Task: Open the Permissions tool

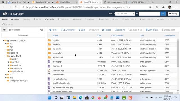Action: click(x=146, y=19)
